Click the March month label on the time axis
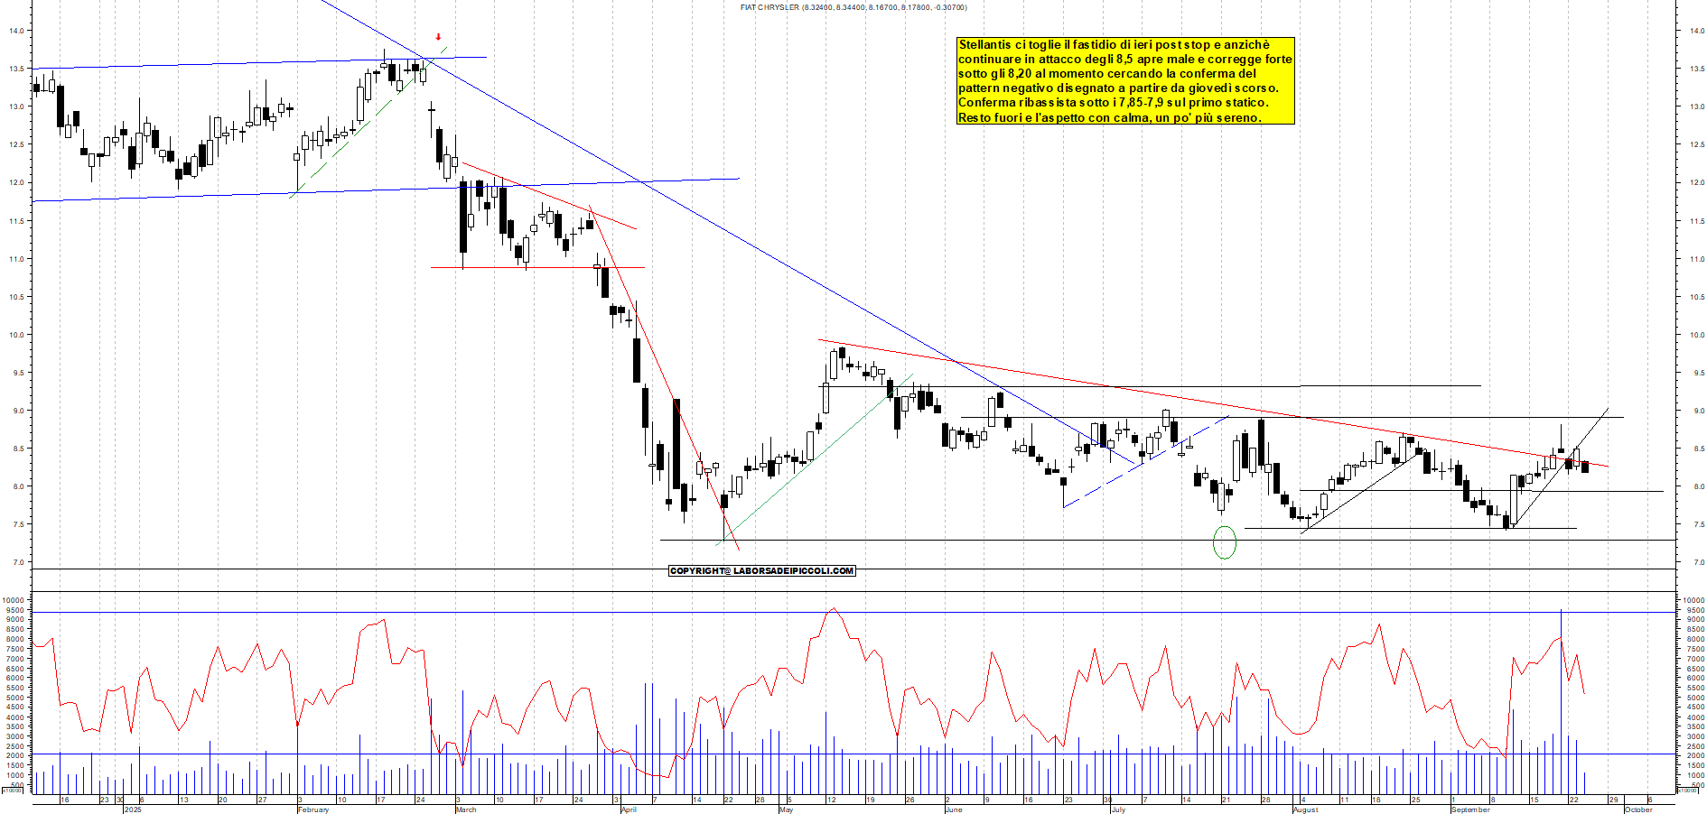This screenshot has height=814, width=1707. click(x=466, y=809)
